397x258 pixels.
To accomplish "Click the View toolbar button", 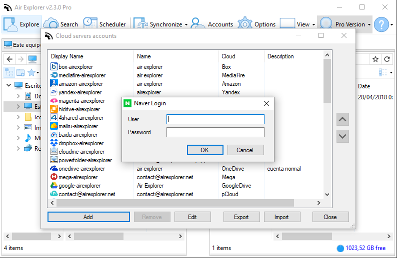I will tap(295, 24).
